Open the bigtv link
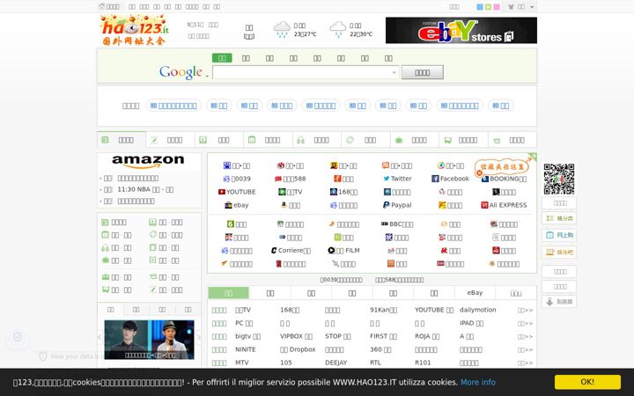 [x=247, y=336]
